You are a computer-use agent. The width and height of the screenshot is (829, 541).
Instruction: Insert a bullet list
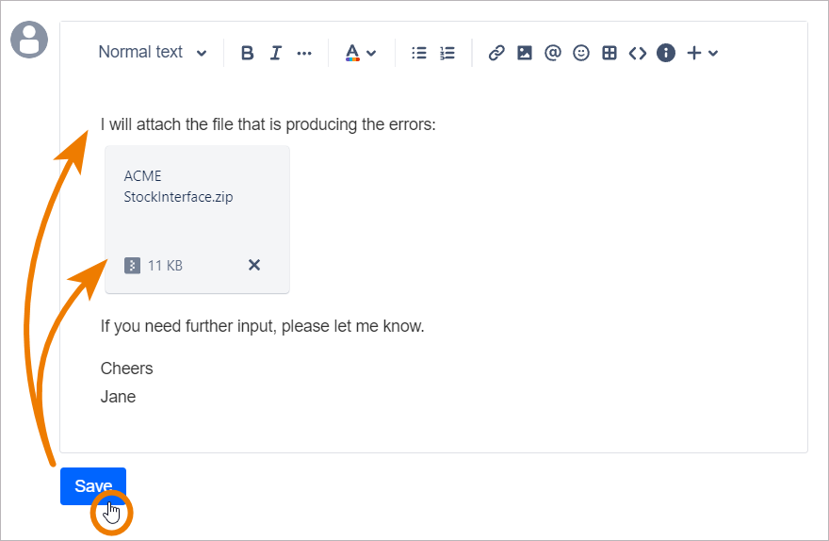click(x=419, y=53)
